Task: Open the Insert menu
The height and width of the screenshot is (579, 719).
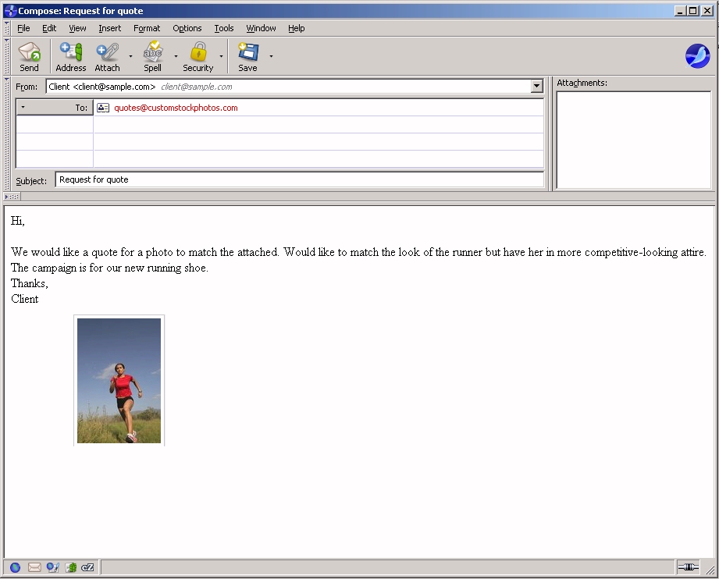Action: (x=109, y=28)
